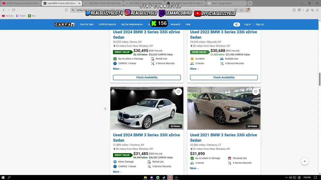Open Windows taskbar search

(9, 177)
